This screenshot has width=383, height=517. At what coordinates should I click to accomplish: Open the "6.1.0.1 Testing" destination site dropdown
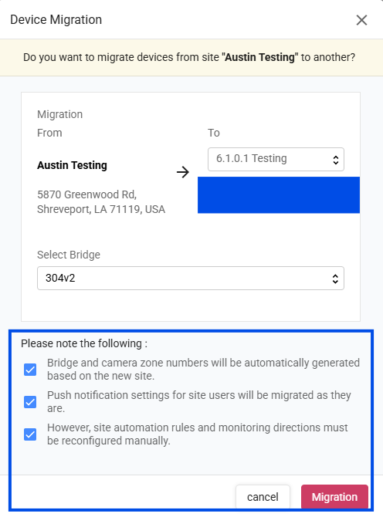coord(276,159)
